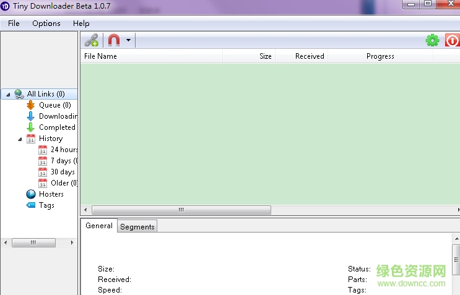Viewport: 460px width, 295px height.
Task: Select the Downloading category icon
Action: [x=30, y=116]
